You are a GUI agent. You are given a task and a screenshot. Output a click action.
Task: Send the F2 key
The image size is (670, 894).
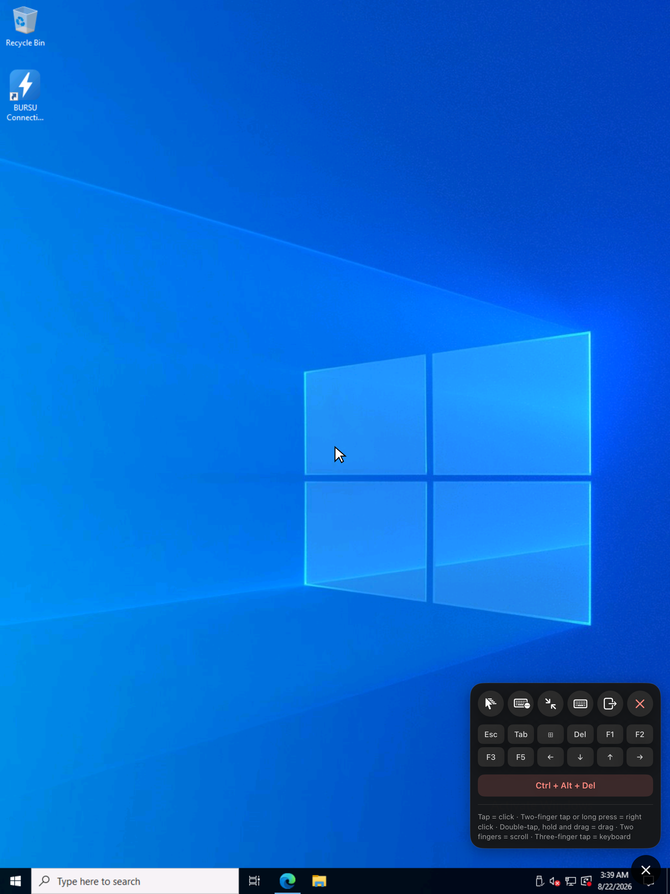coord(640,734)
